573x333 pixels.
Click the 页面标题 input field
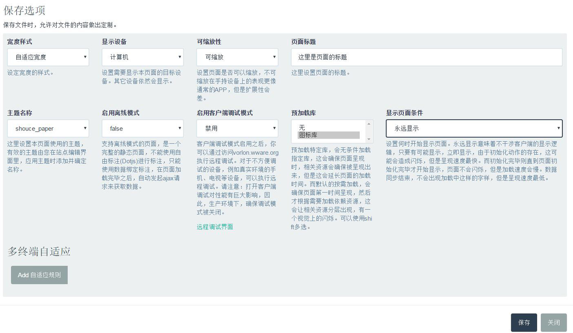click(426, 57)
